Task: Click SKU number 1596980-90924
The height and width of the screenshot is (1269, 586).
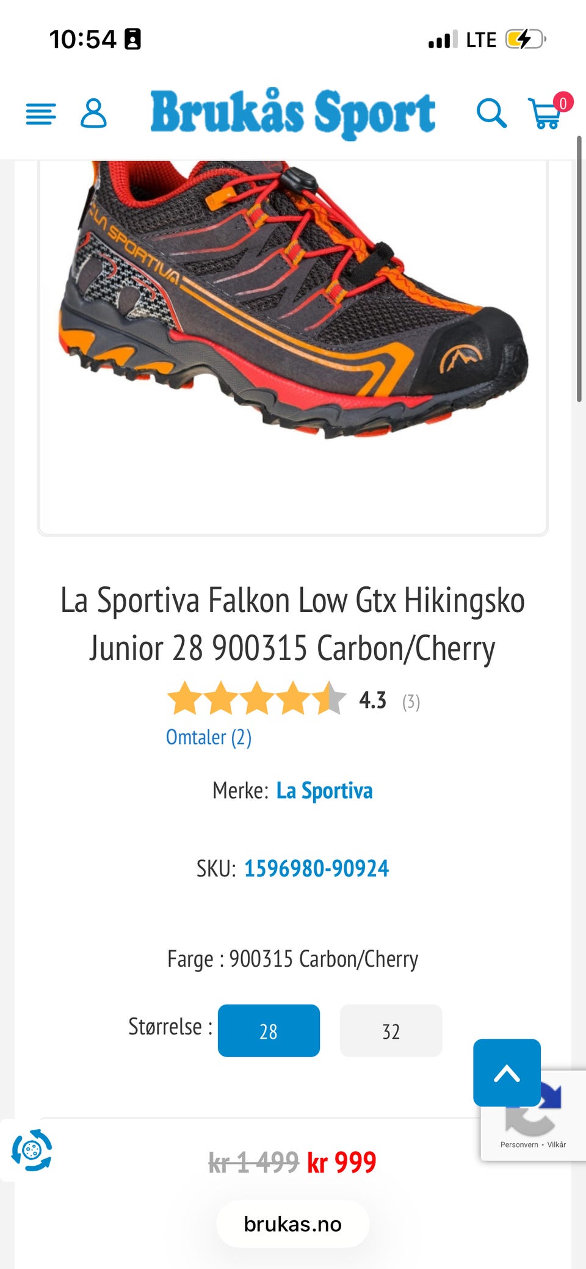Action: pyautogui.click(x=316, y=868)
